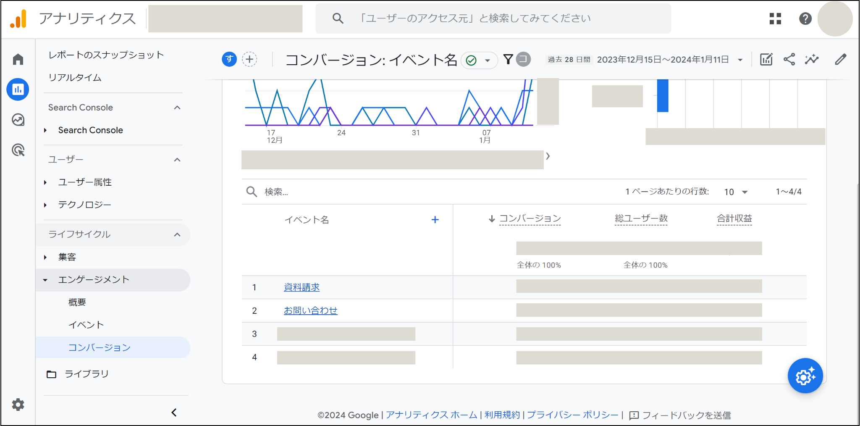This screenshot has width=860, height=426.
Task: Open the floating gear sparkle button
Action: pyautogui.click(x=805, y=376)
